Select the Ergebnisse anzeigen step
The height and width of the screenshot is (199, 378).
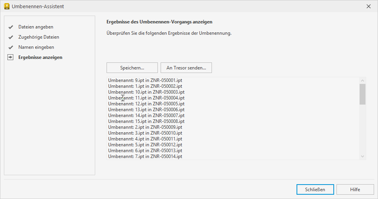[40, 57]
